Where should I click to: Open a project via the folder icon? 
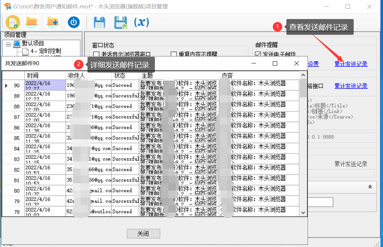pos(31,22)
